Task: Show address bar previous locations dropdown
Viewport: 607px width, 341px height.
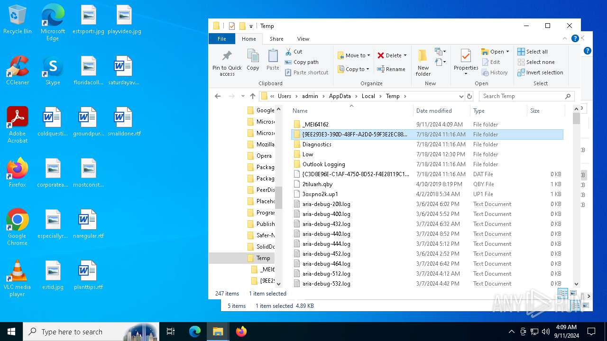Action: (x=461, y=96)
